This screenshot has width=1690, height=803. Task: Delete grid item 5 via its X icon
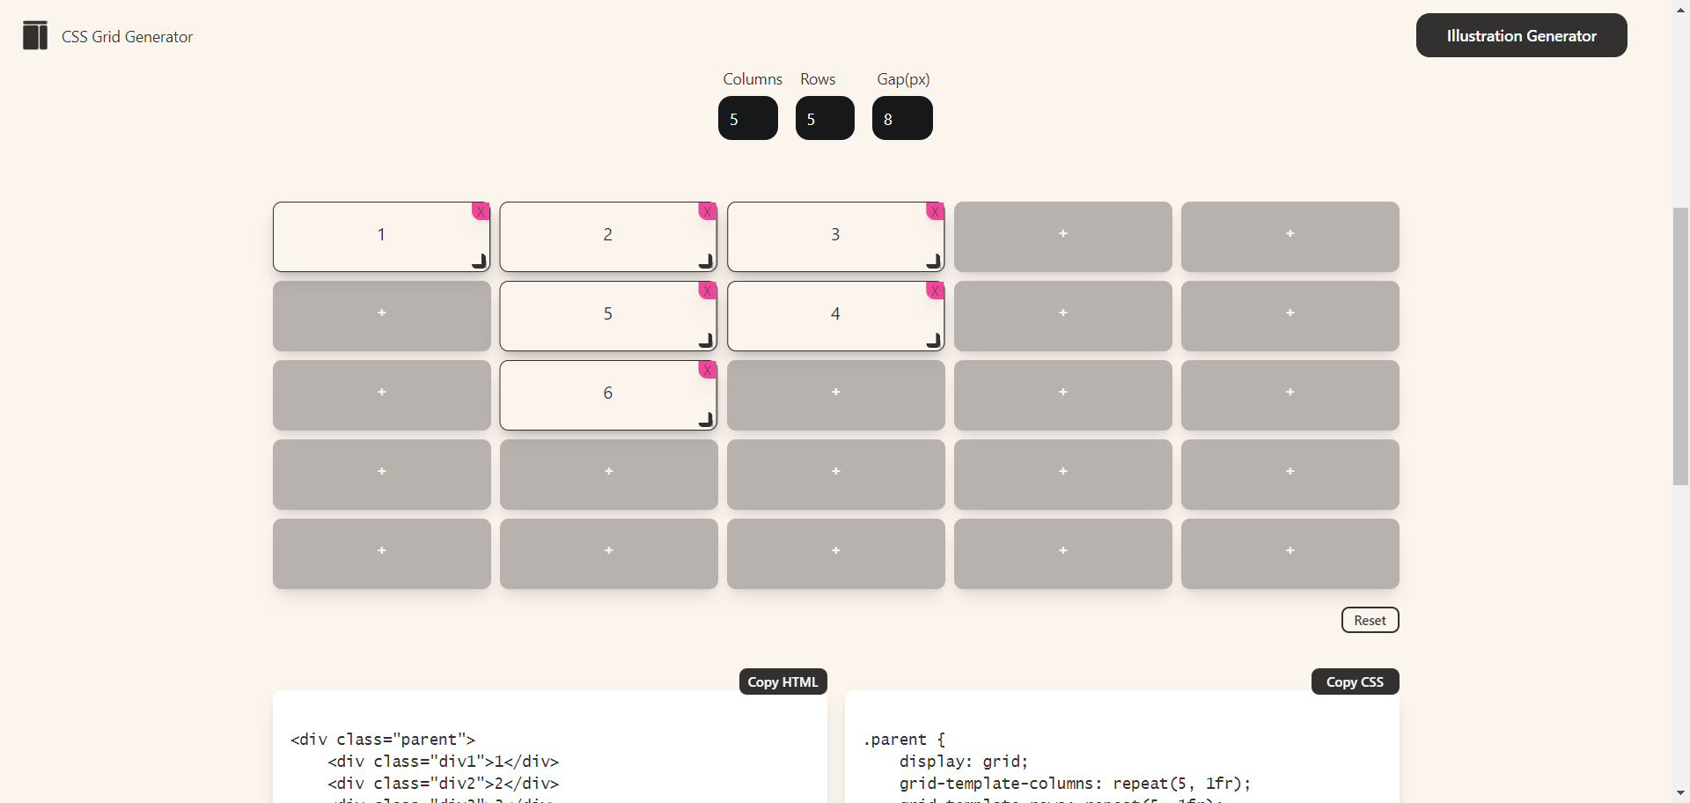point(708,291)
